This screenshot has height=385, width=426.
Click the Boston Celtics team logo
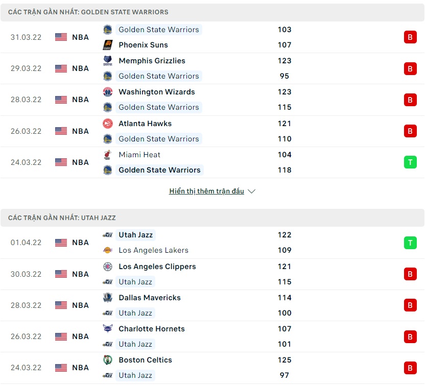[107, 360]
